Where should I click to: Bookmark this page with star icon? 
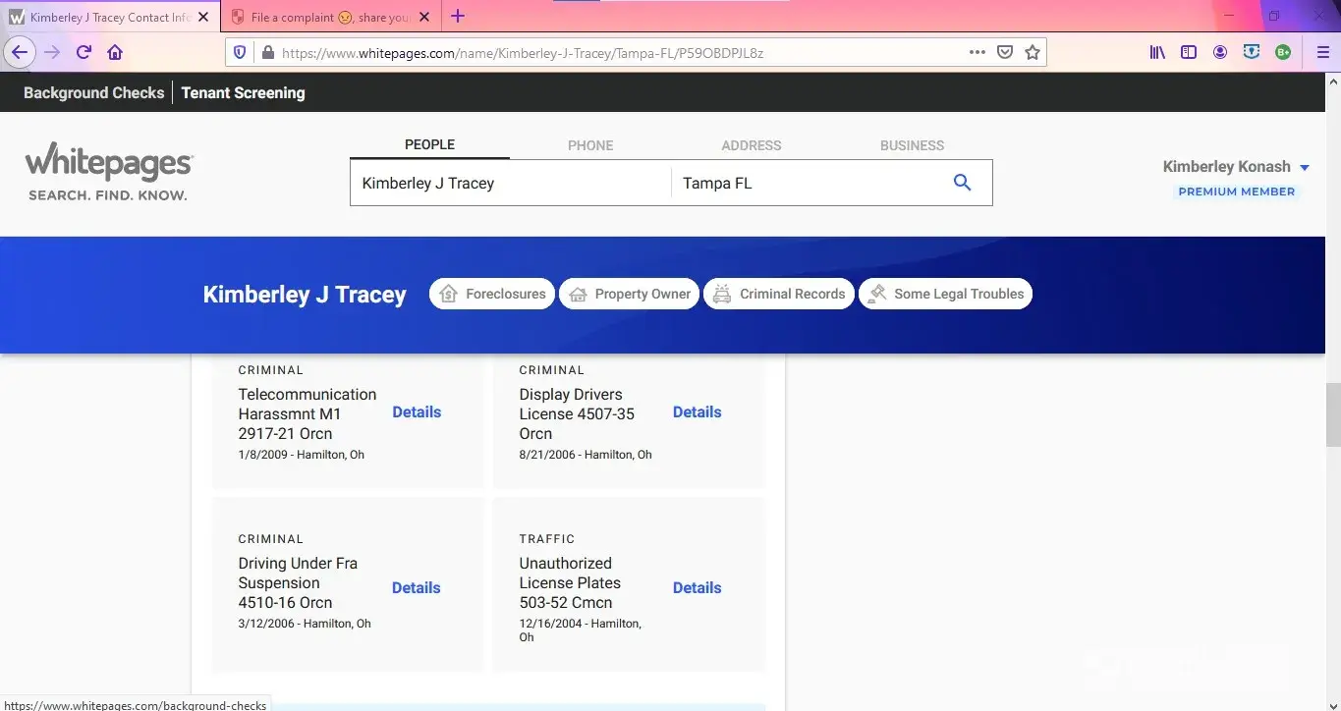pos(1032,53)
